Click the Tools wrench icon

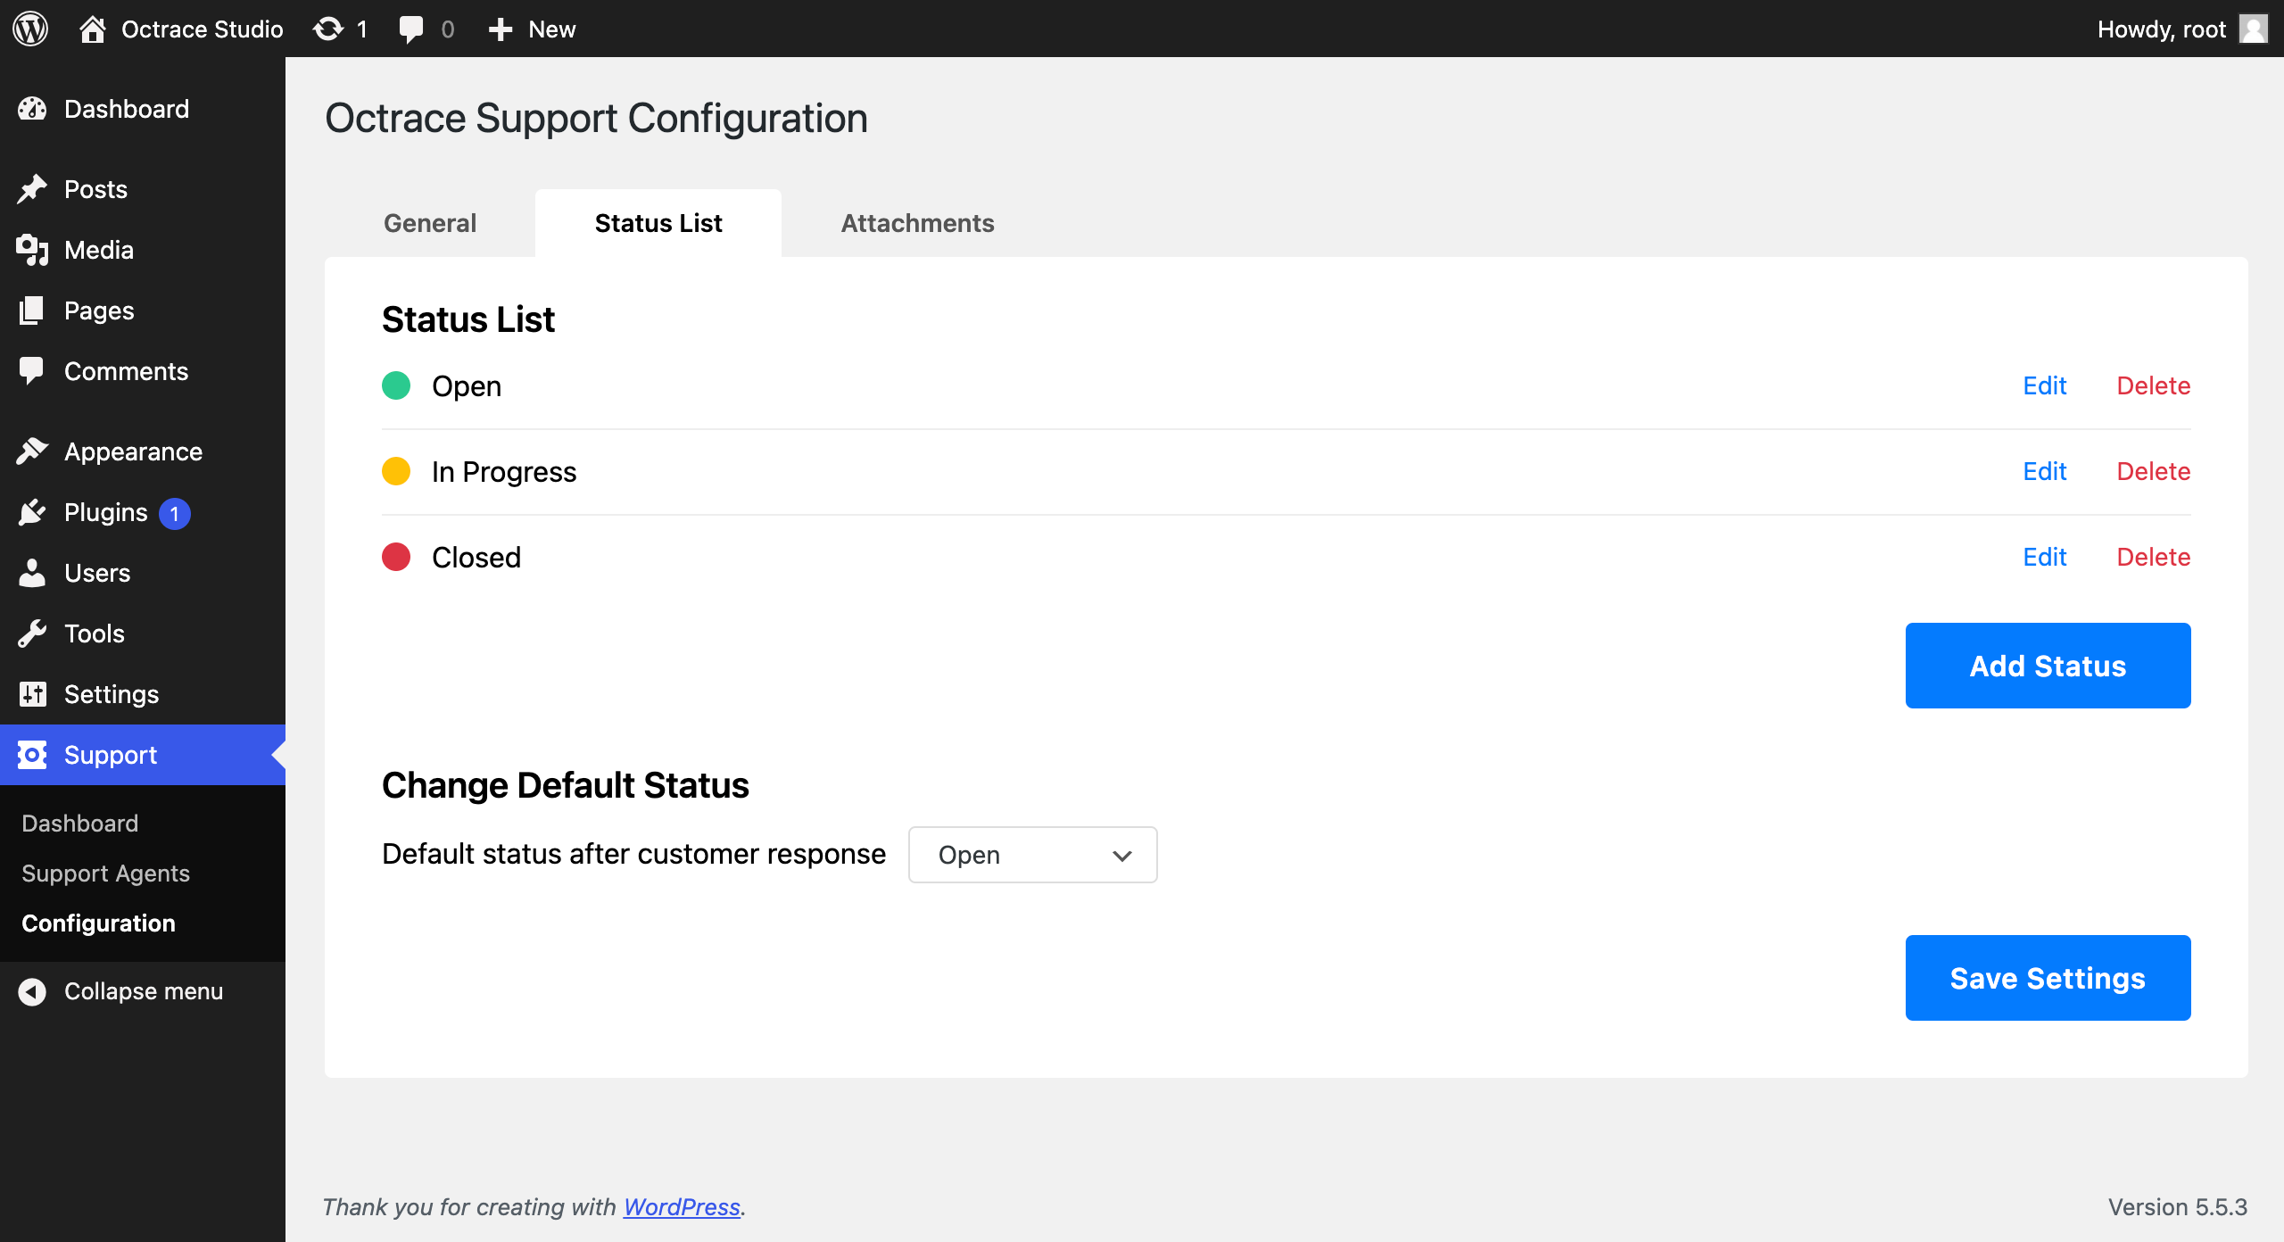[x=32, y=633]
